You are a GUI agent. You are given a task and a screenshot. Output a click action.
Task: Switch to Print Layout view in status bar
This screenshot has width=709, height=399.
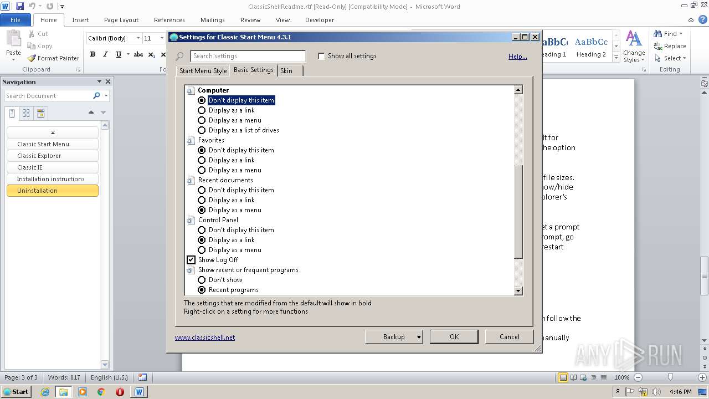(x=563, y=377)
